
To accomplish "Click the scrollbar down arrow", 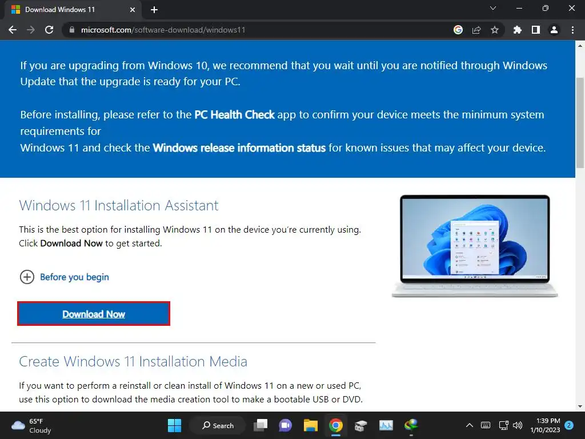I will tap(580, 406).
